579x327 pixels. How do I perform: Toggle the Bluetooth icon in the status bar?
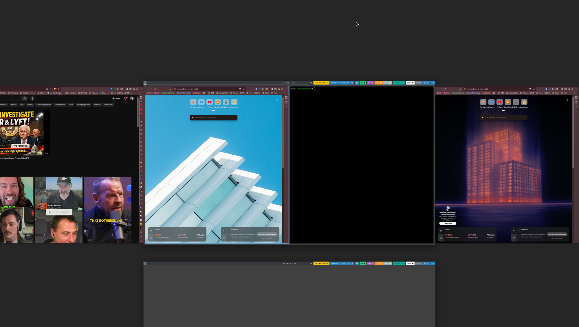coord(424,83)
